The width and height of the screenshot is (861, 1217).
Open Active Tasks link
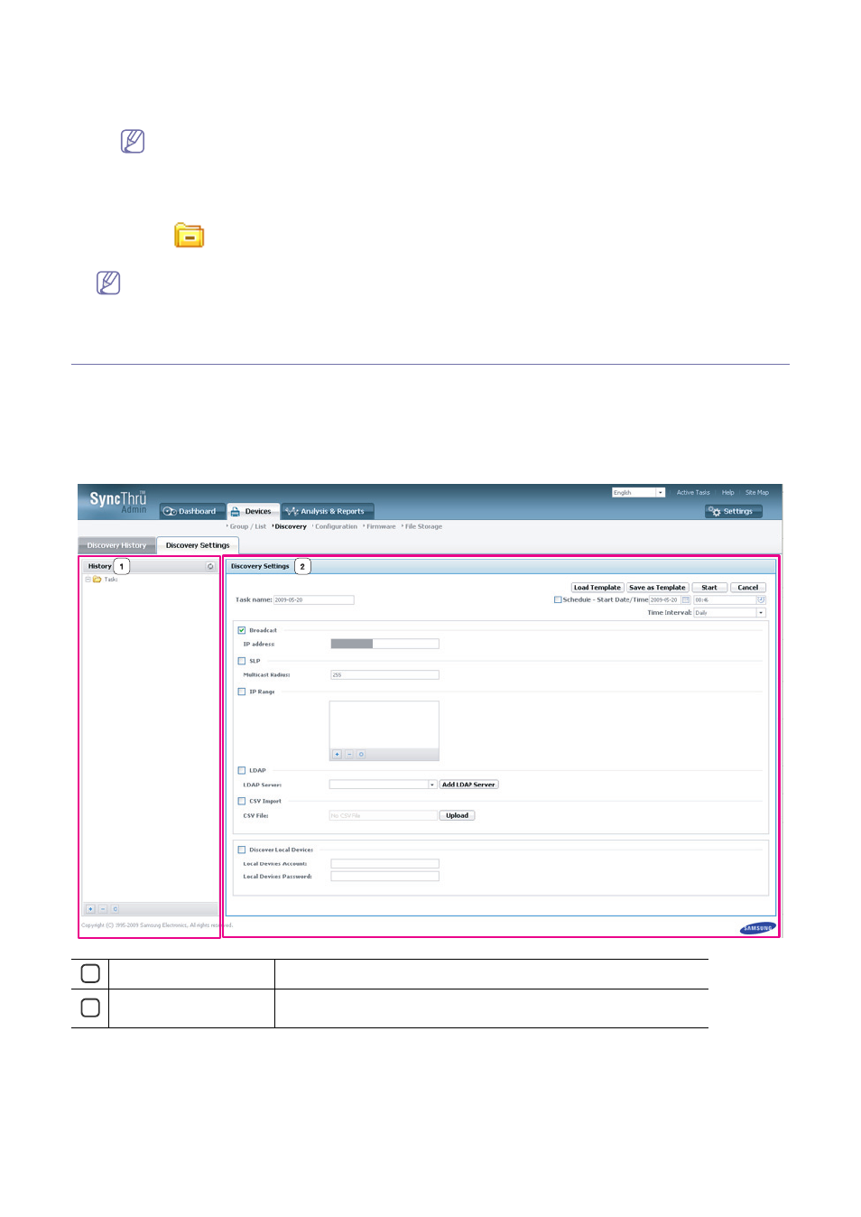(693, 493)
